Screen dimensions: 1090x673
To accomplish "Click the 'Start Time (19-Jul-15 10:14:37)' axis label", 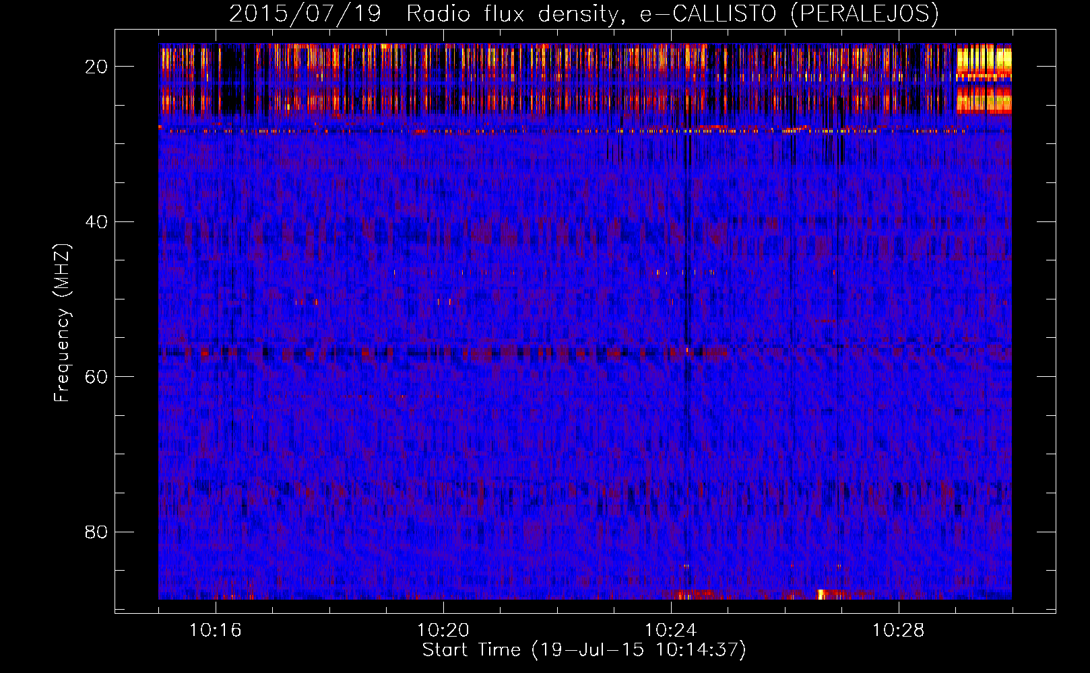I will (x=584, y=650).
